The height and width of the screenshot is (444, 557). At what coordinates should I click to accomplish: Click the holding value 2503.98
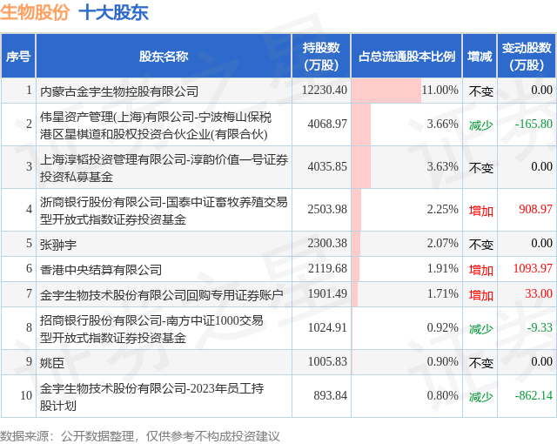pyautogui.click(x=327, y=209)
